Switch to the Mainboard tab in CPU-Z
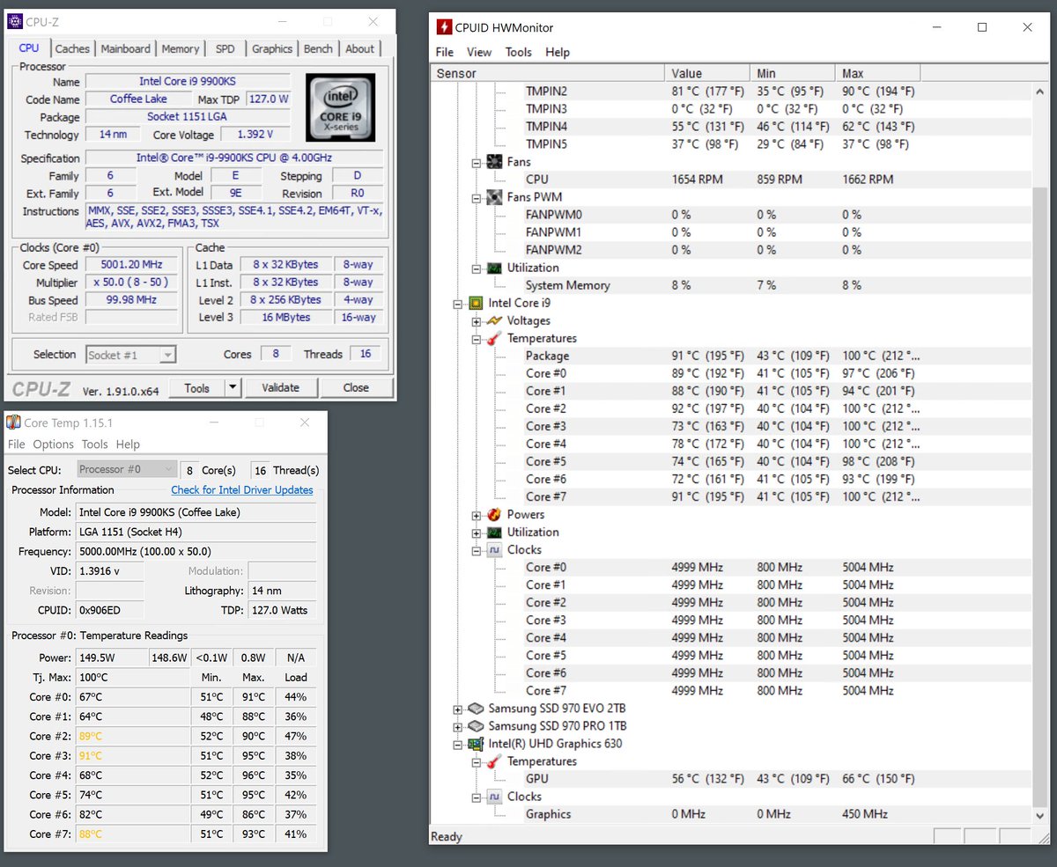Viewport: 1057px width, 867px height. click(126, 48)
